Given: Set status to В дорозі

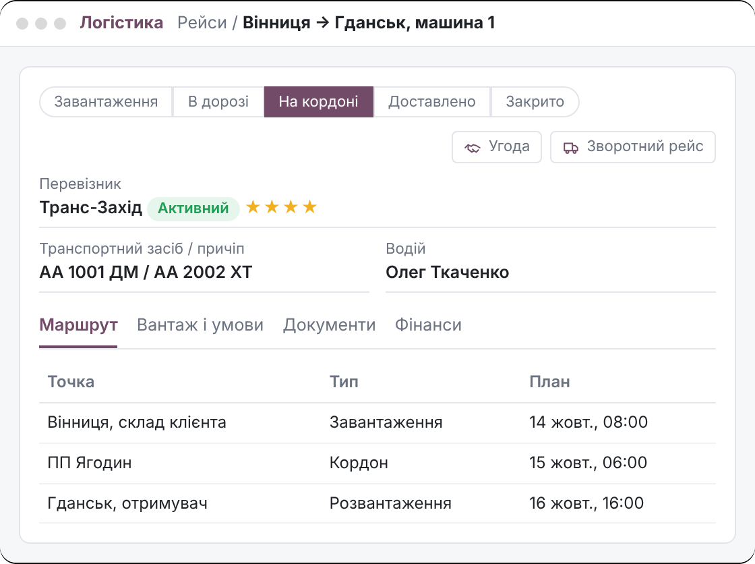Looking at the screenshot, I should pyautogui.click(x=218, y=102).
